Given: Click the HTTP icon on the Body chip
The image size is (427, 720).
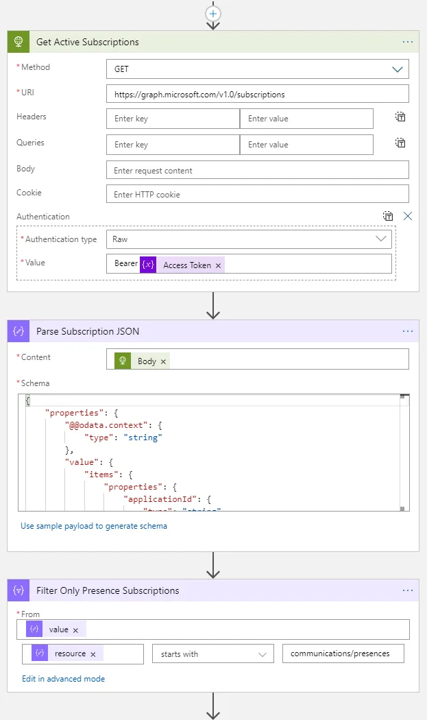Looking at the screenshot, I should click(123, 361).
